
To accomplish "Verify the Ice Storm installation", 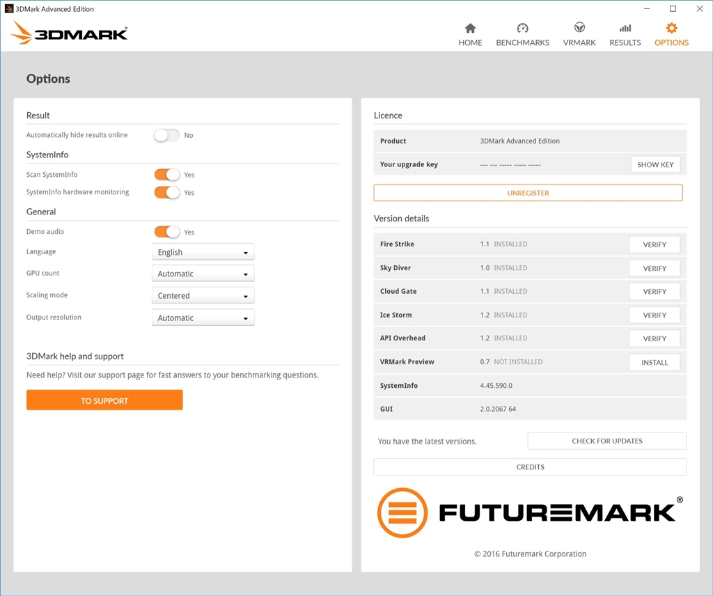I will [655, 315].
